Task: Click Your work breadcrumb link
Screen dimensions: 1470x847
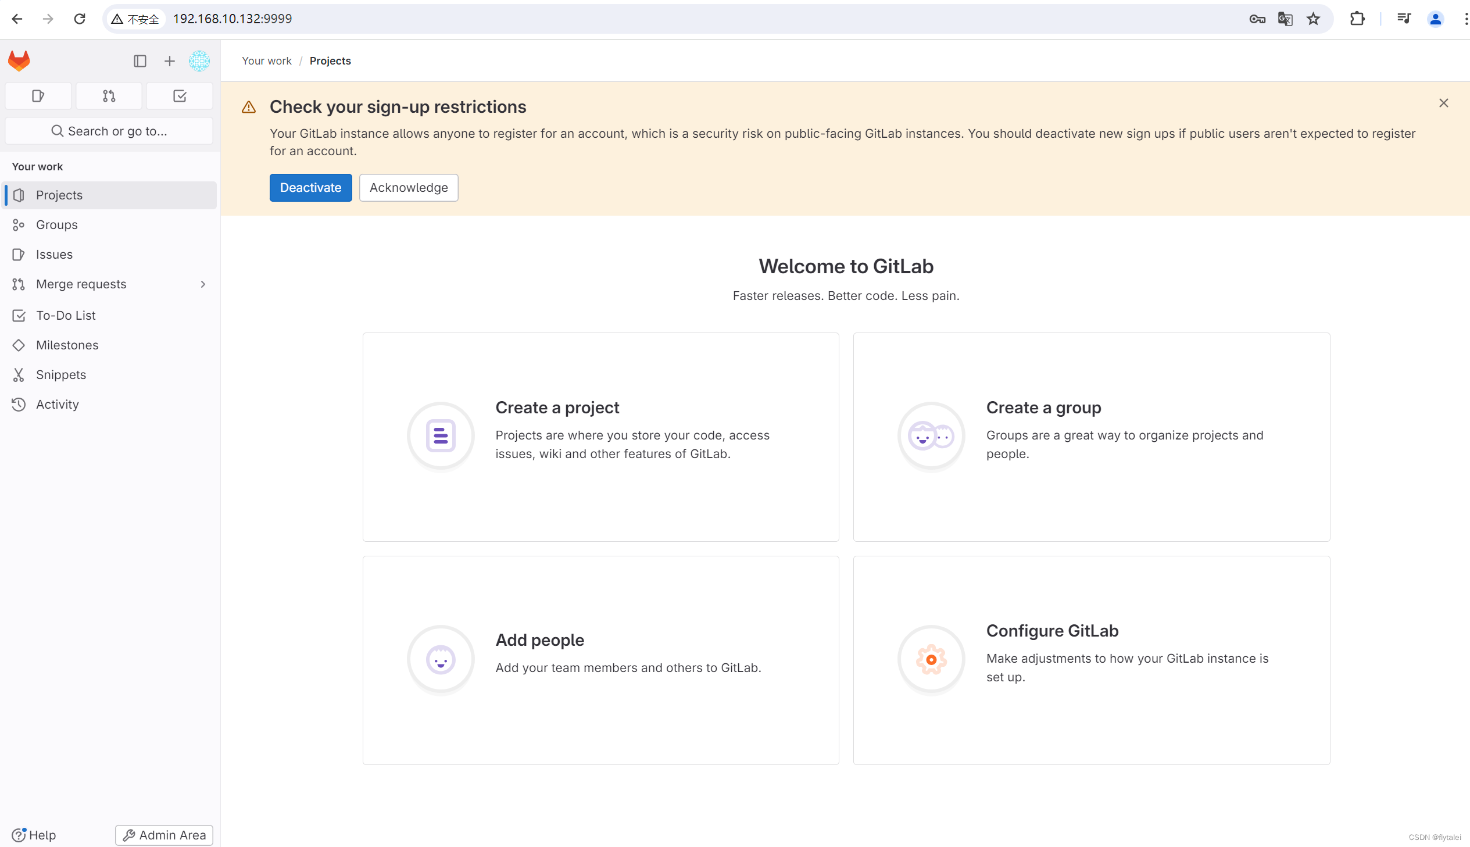Action: (266, 60)
